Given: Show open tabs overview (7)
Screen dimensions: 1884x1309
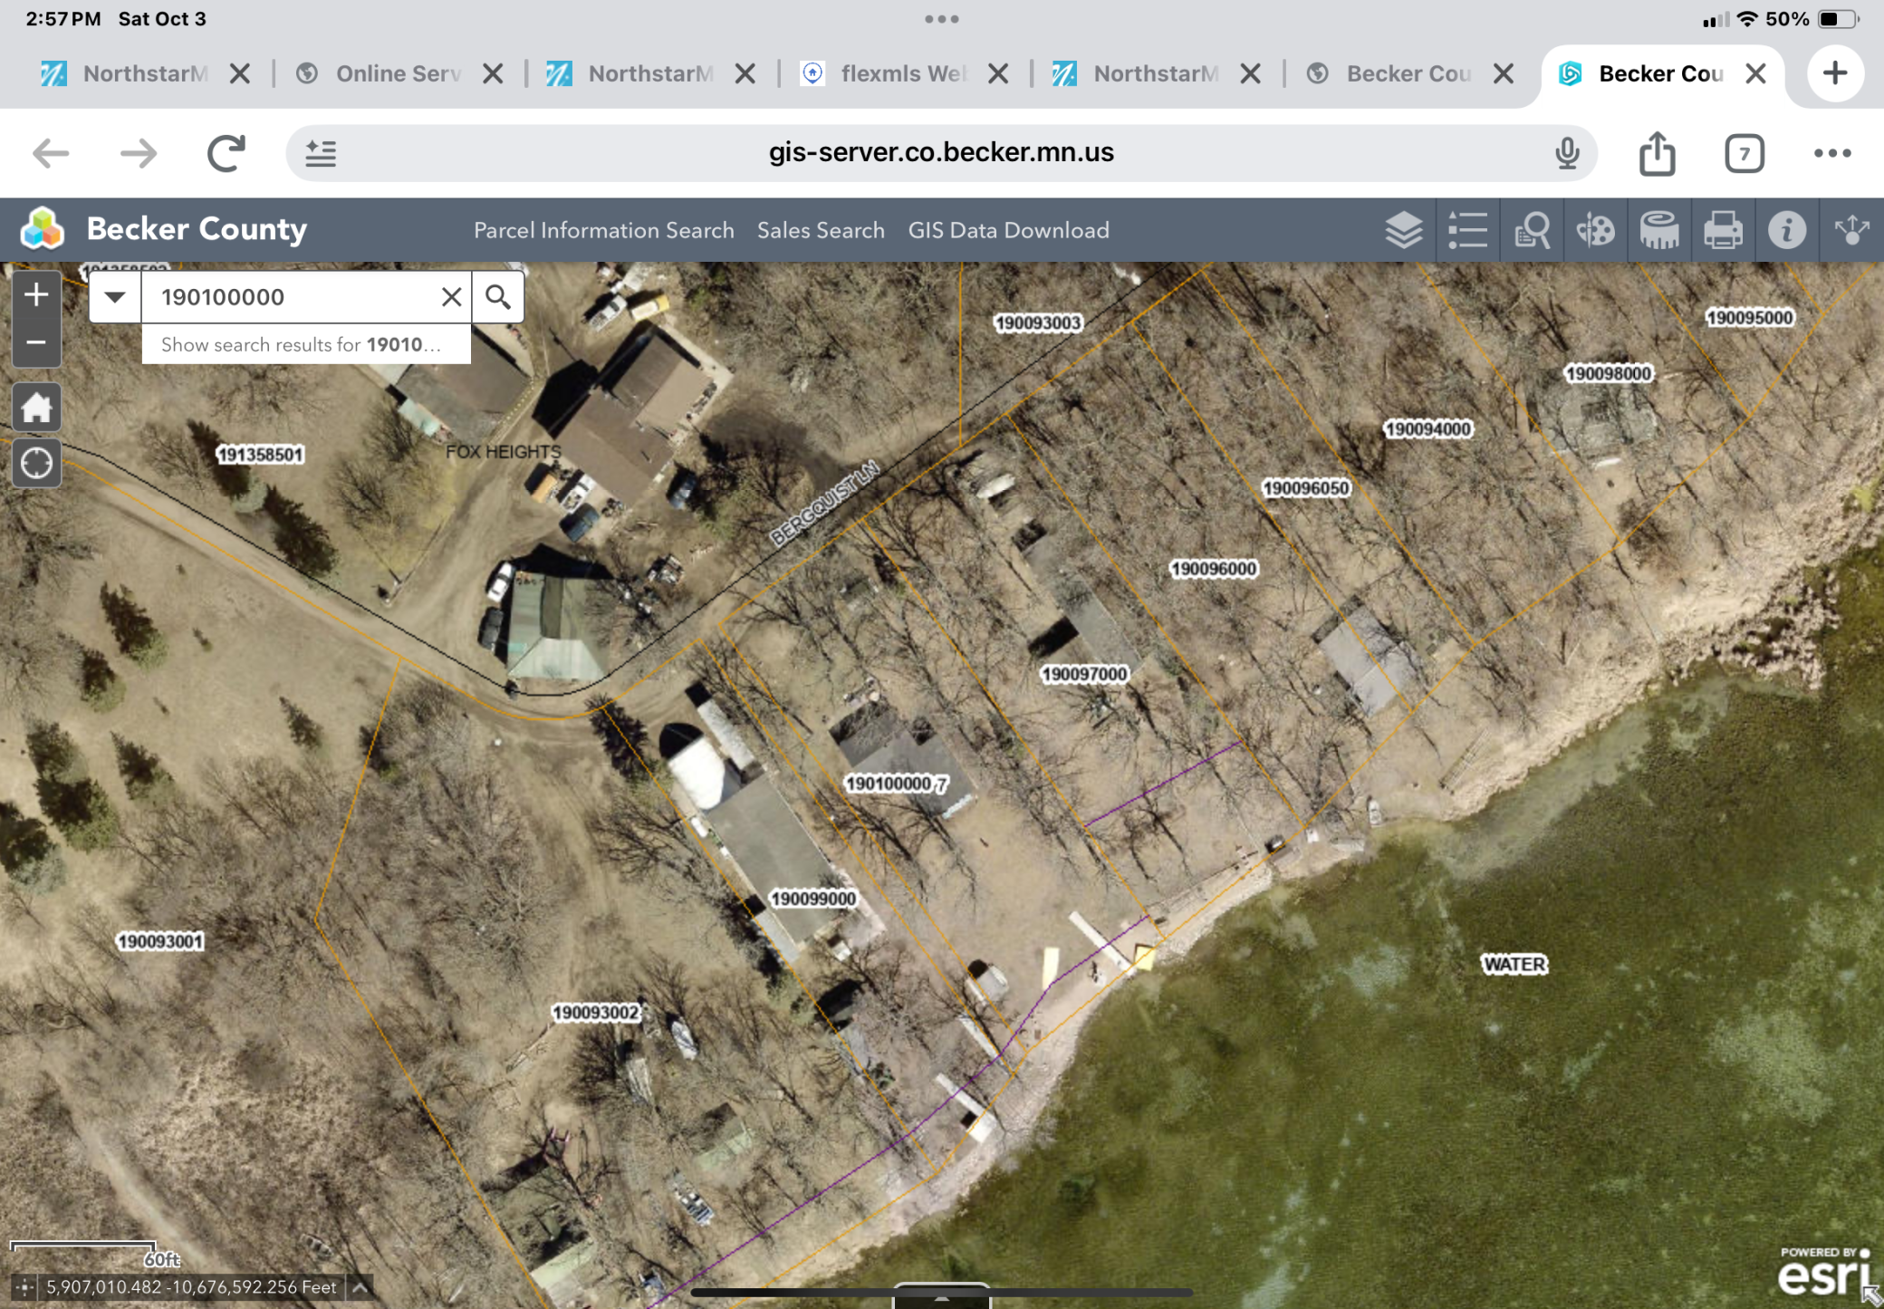Looking at the screenshot, I should [x=1744, y=153].
